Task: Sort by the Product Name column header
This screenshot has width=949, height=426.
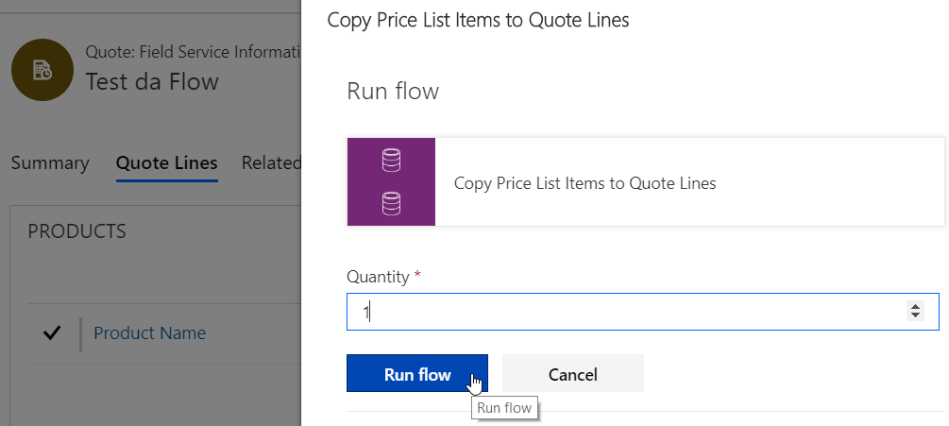Action: click(149, 332)
